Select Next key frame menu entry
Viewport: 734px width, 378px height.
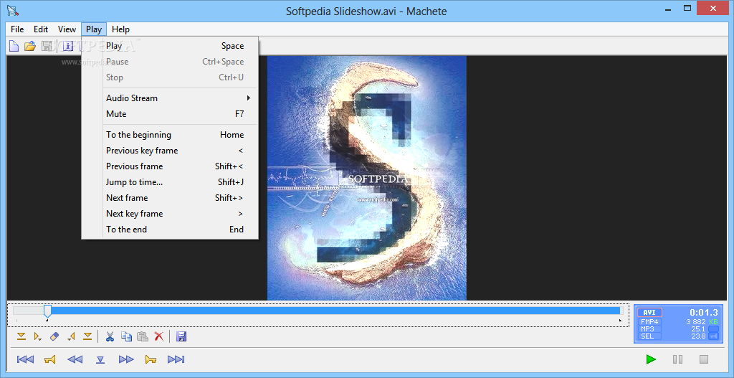point(170,214)
